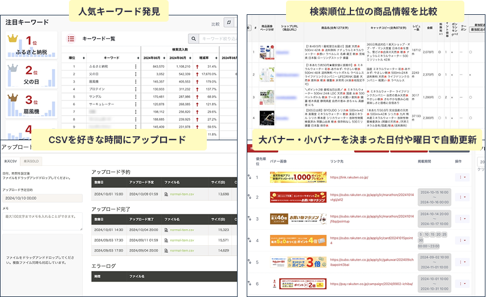Open the 操作 dropdown for banner priority 2
The image size is (486, 297).
click(x=462, y=197)
